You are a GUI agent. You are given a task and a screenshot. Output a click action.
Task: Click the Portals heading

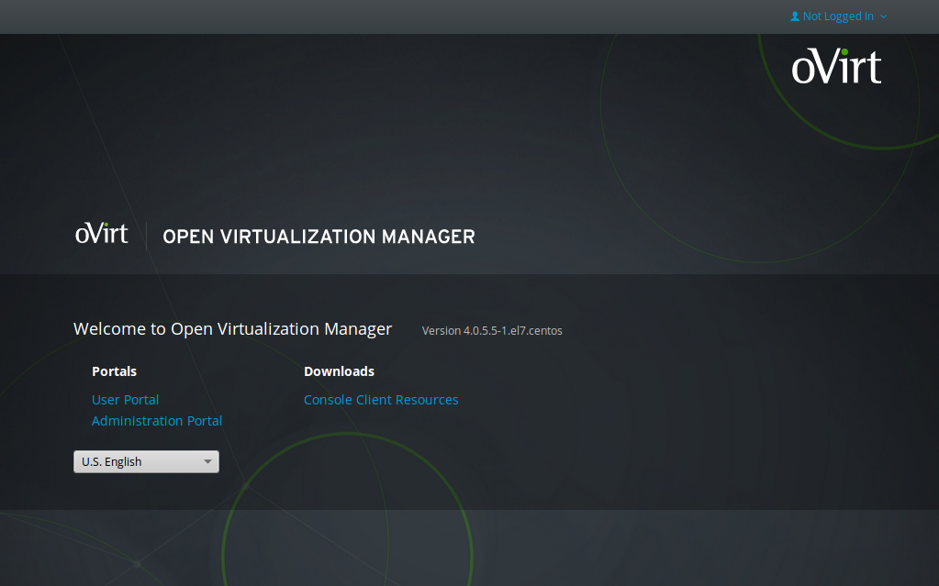click(x=115, y=371)
